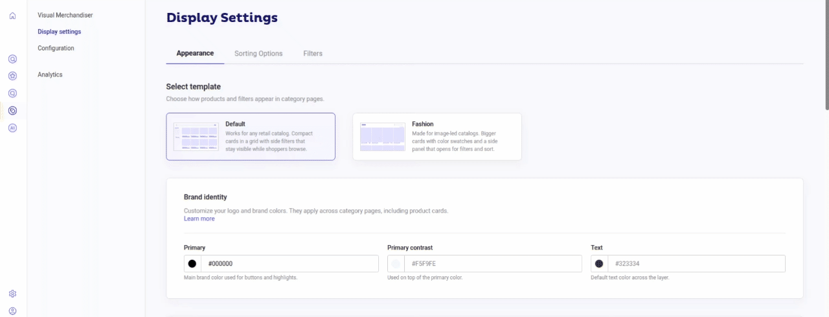
Task: Click the Primary contrast field label
Action: click(410, 248)
